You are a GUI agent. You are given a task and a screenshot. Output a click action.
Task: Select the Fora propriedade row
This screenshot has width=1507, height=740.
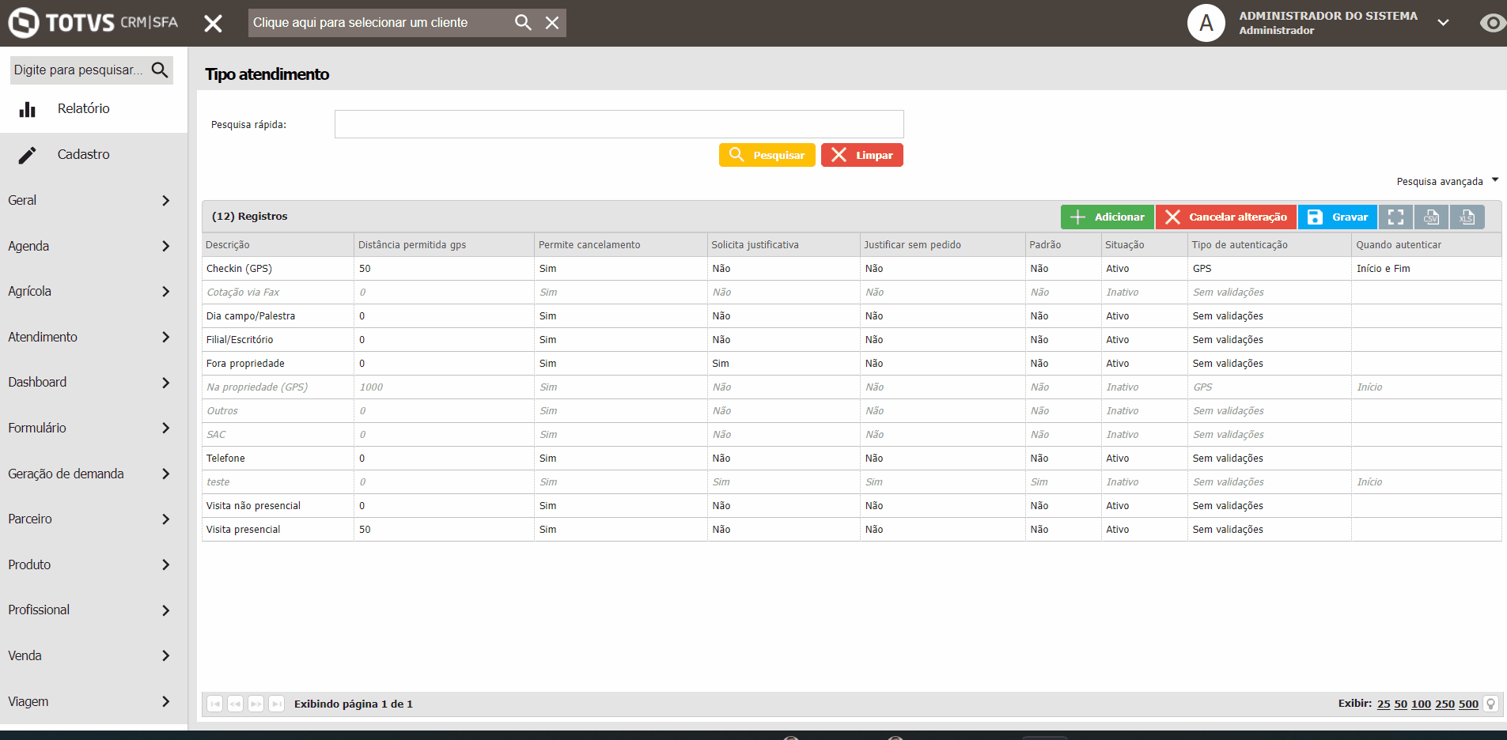tap(851, 364)
